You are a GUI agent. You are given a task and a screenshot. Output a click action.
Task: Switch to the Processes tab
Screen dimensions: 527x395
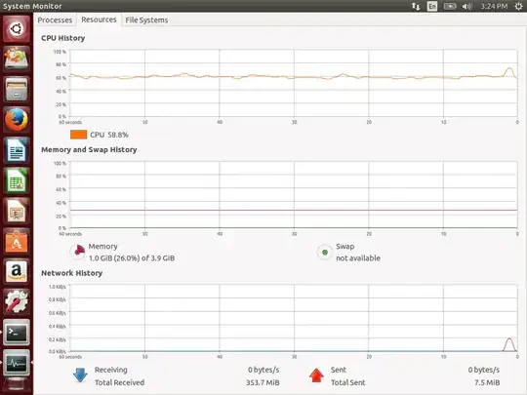click(55, 20)
